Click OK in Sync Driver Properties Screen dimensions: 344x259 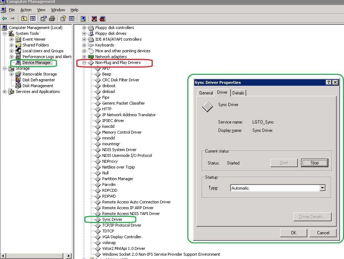293,233
